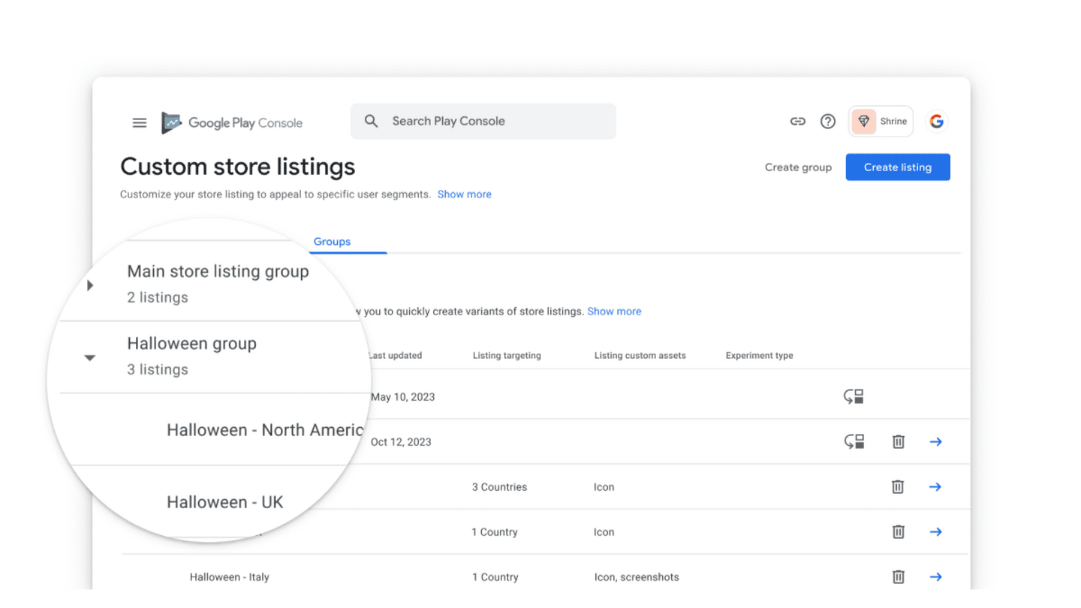Switch to the Groups tab

pos(332,242)
